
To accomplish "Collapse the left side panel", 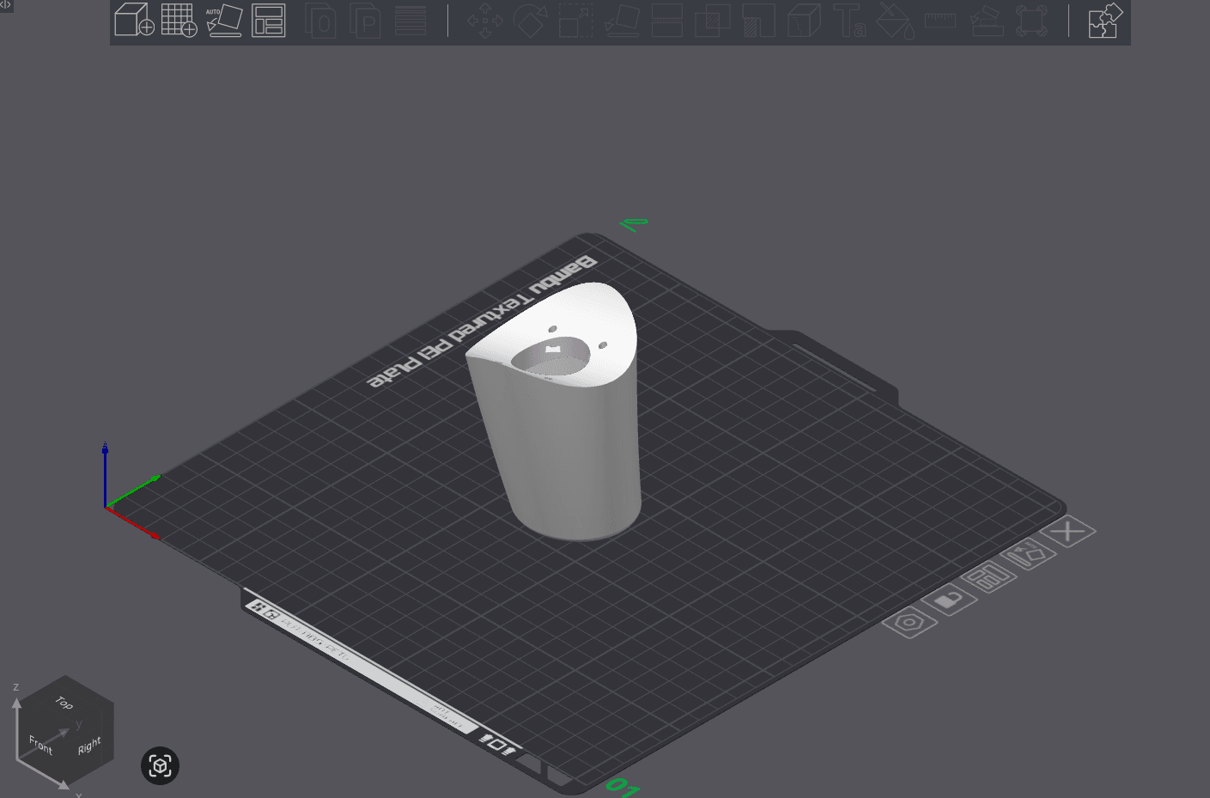I will pyautogui.click(x=7, y=5).
